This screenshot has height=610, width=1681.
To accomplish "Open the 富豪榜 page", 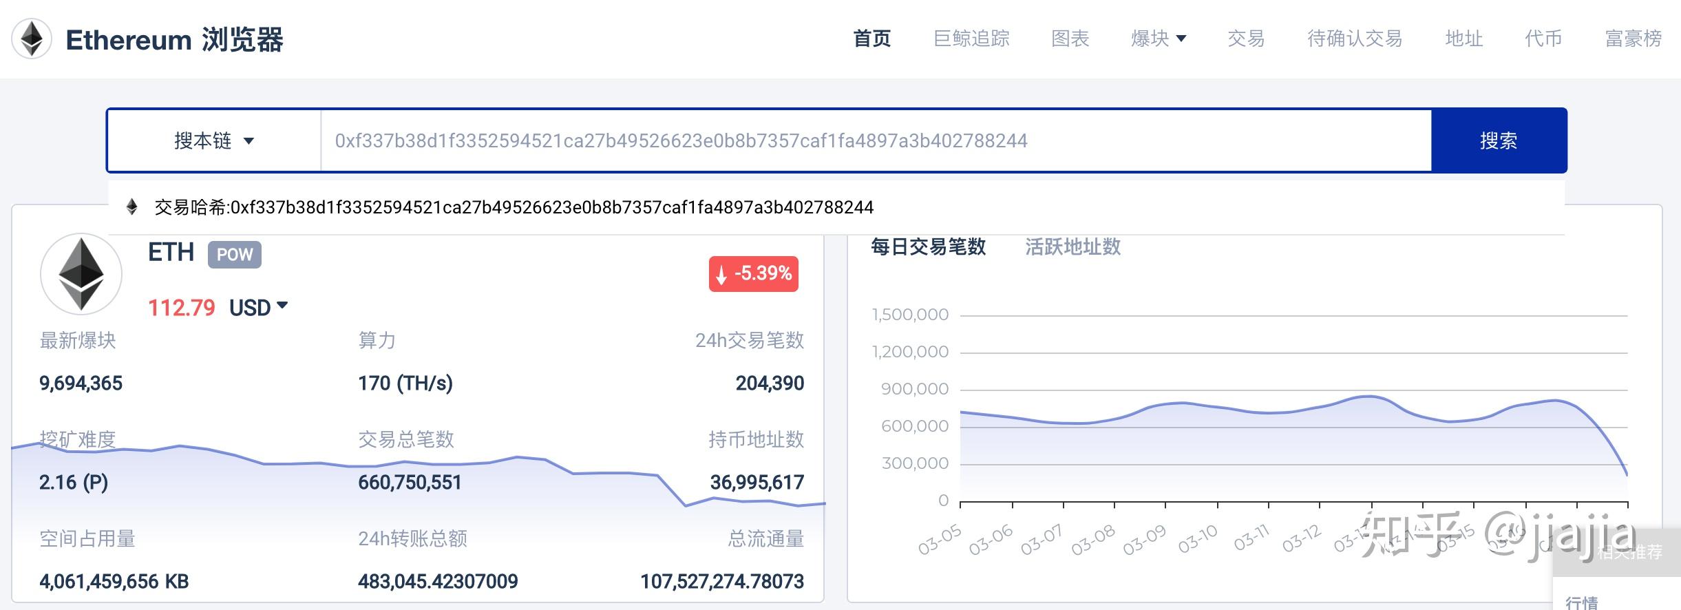I will click(1634, 39).
